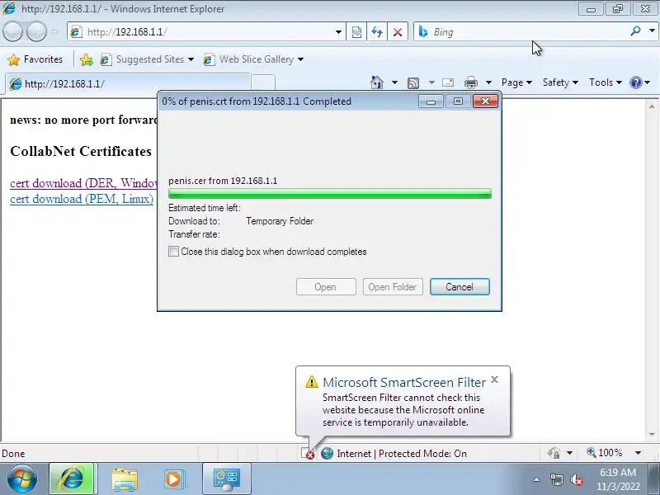Open the Safety menu
The height and width of the screenshot is (495, 660).
[x=560, y=82]
